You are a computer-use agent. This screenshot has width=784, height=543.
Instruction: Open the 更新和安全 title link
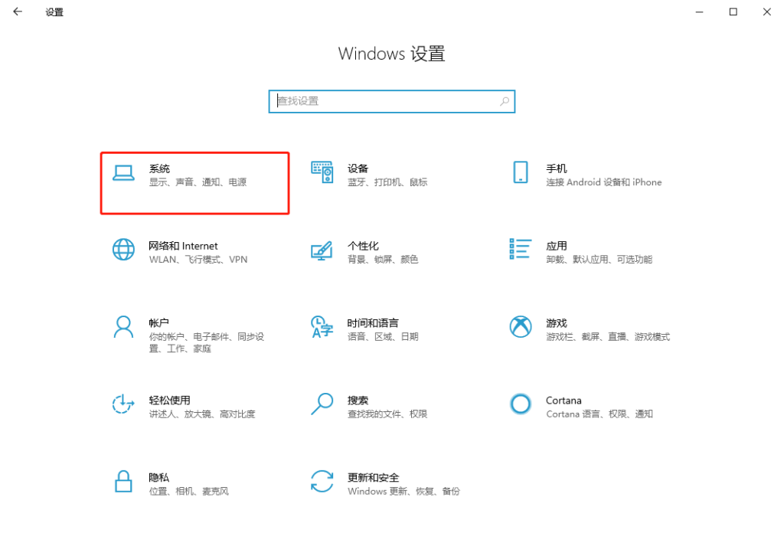(x=373, y=477)
